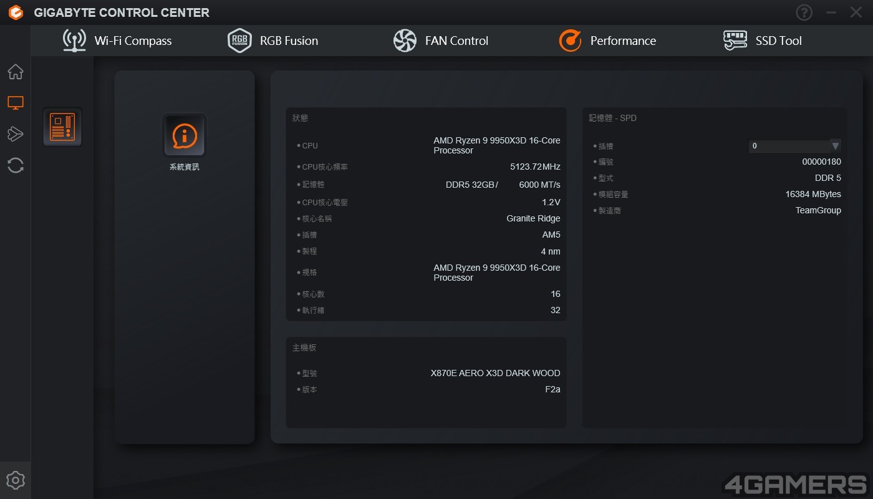Switch to the Performance tab

[x=623, y=41]
